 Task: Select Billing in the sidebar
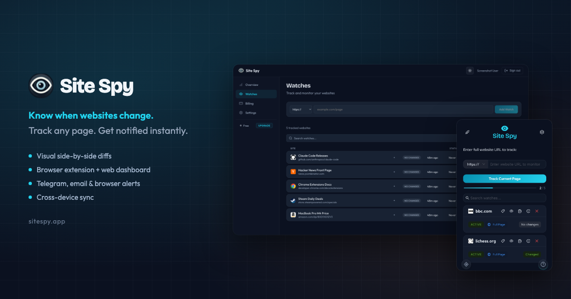(x=249, y=103)
